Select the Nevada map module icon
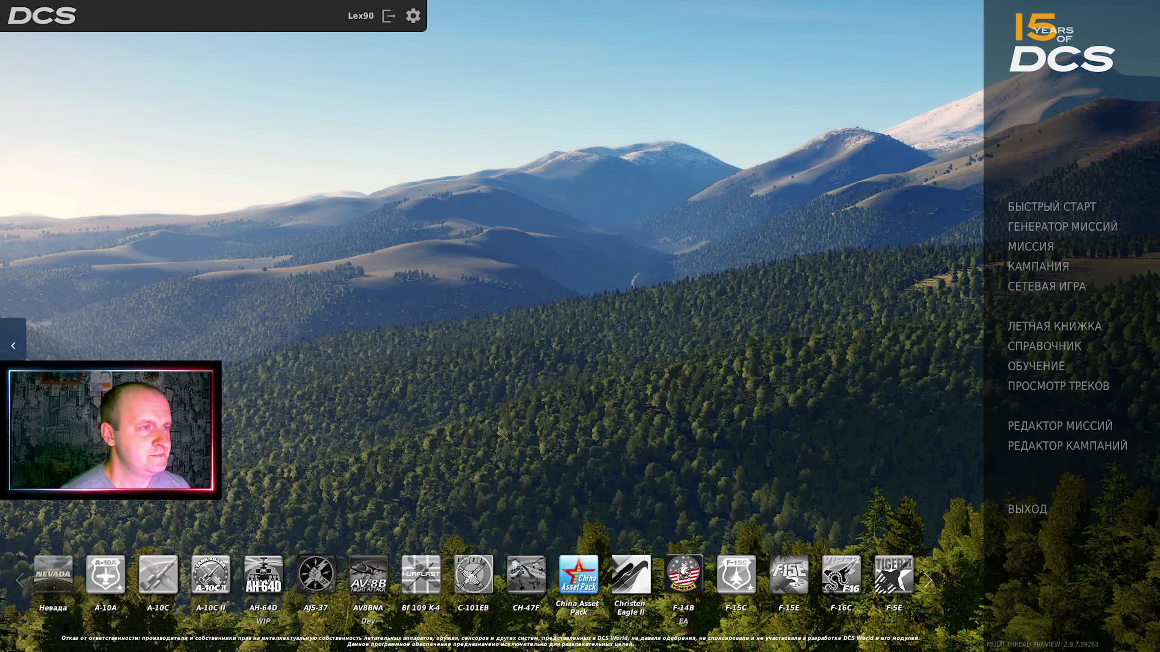Screen dimensions: 1160x652 tap(53, 574)
